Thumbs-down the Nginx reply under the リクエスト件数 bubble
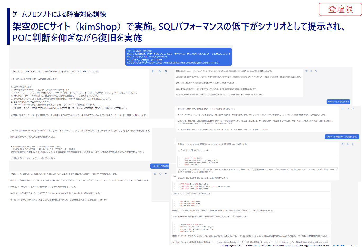This screenshot has width=362, height=247. (x=166, y=173)
